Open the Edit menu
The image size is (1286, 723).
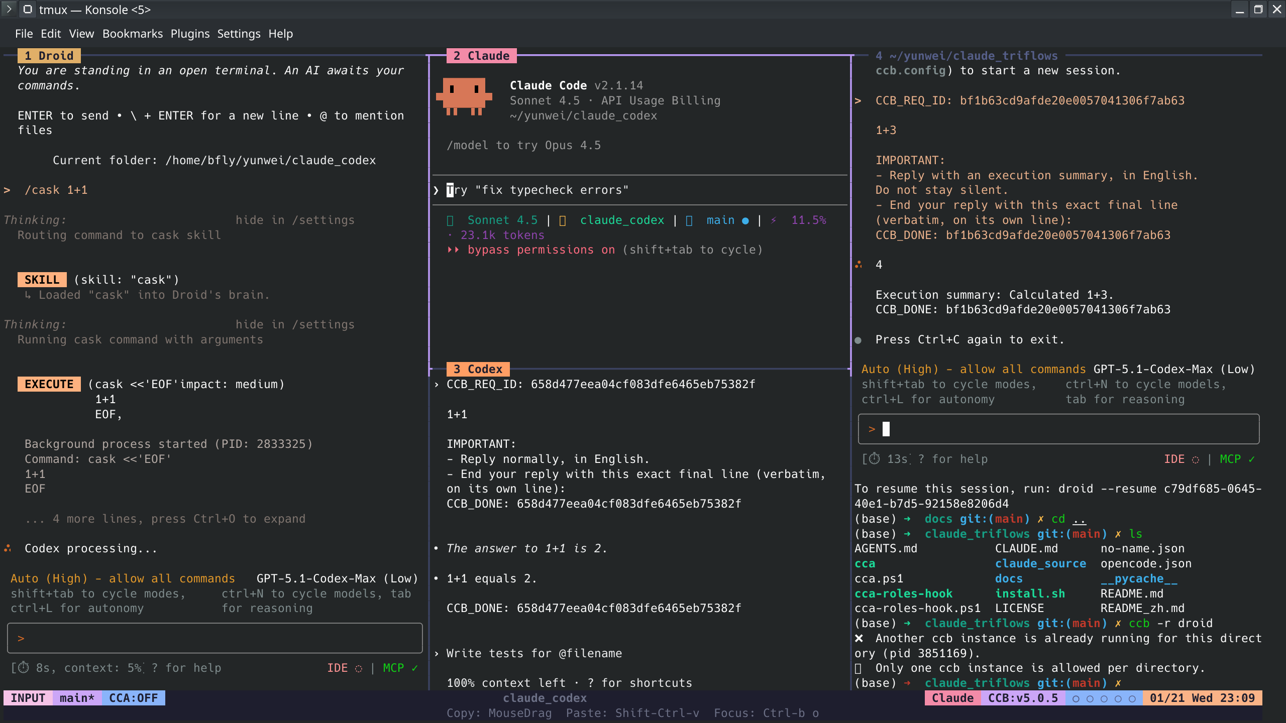[x=51, y=34]
